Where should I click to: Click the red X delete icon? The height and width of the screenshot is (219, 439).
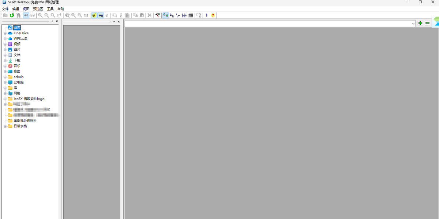tap(149, 15)
